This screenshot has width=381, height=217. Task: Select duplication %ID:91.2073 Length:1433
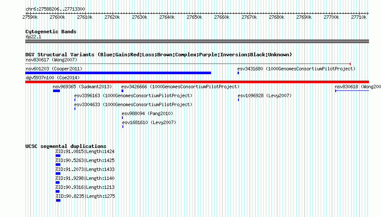(x=85, y=169)
